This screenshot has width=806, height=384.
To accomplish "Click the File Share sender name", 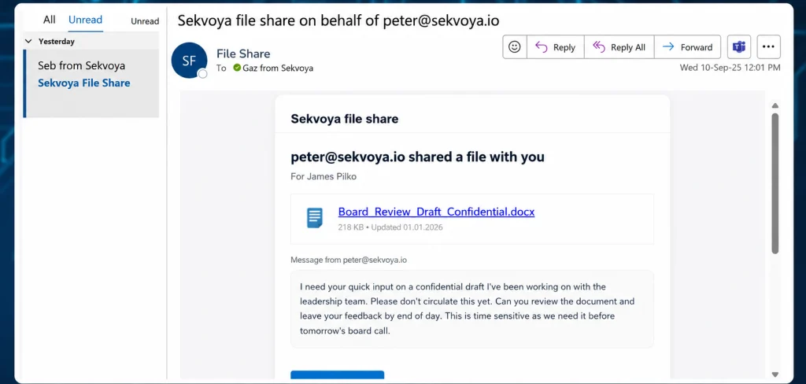I will coord(243,54).
